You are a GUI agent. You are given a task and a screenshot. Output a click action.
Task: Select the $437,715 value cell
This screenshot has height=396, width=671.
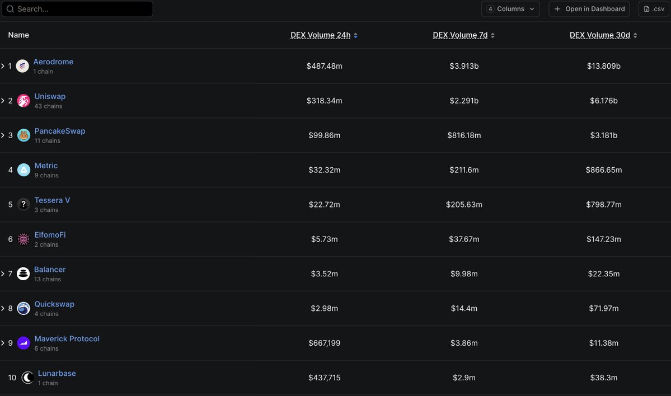[325, 378]
